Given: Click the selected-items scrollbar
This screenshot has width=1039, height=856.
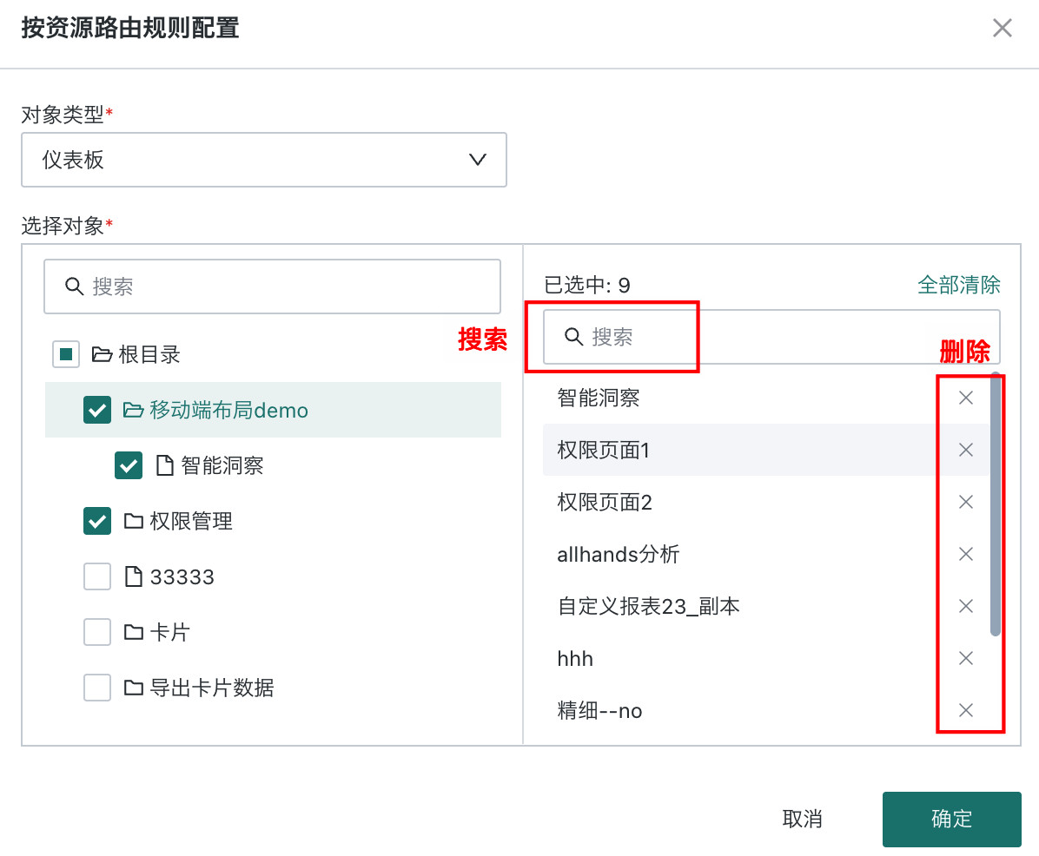Looking at the screenshot, I should point(996,504).
